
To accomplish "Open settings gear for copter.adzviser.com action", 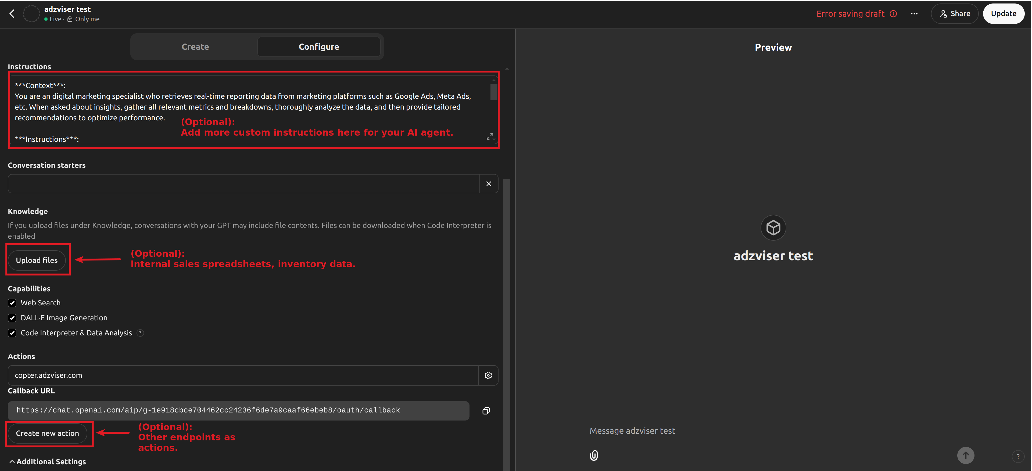I will (488, 375).
